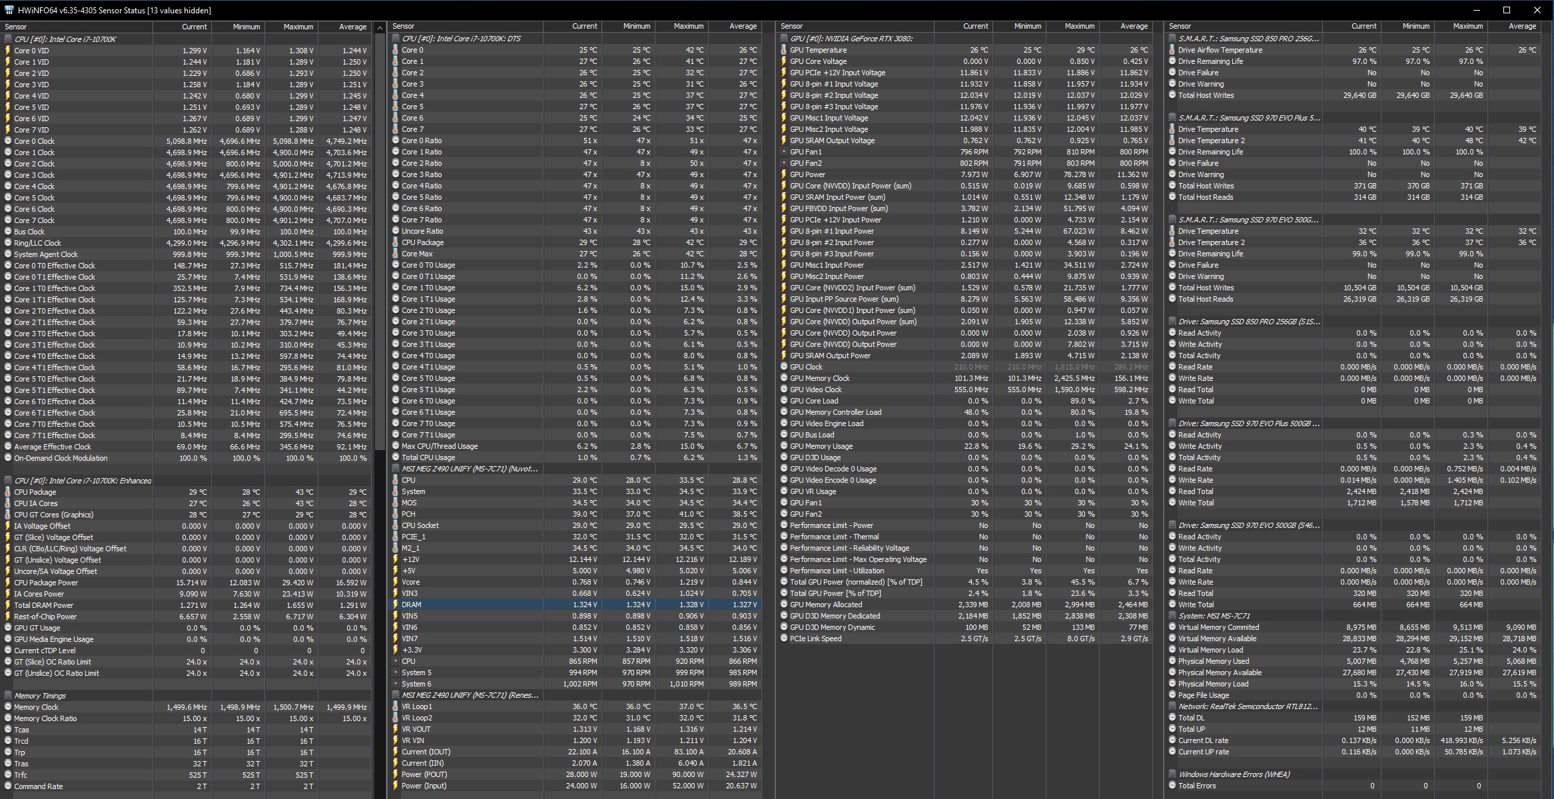Click the icon beside Drive Airflow Temperature
The height and width of the screenshot is (799, 1554).
(1172, 50)
